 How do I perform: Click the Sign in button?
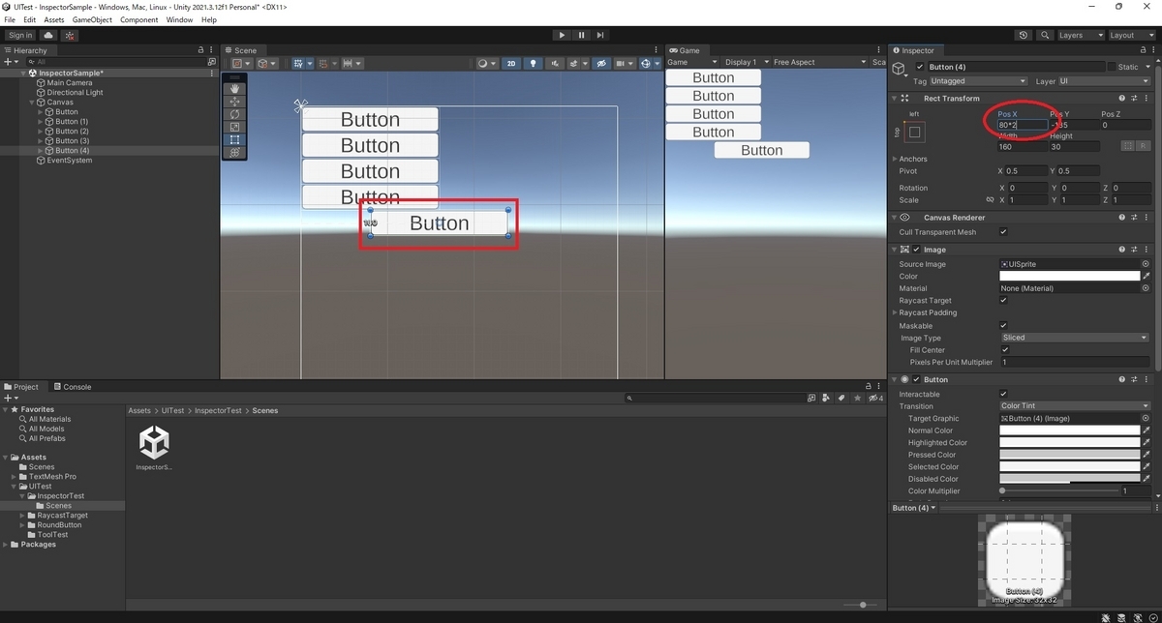pyautogui.click(x=19, y=34)
